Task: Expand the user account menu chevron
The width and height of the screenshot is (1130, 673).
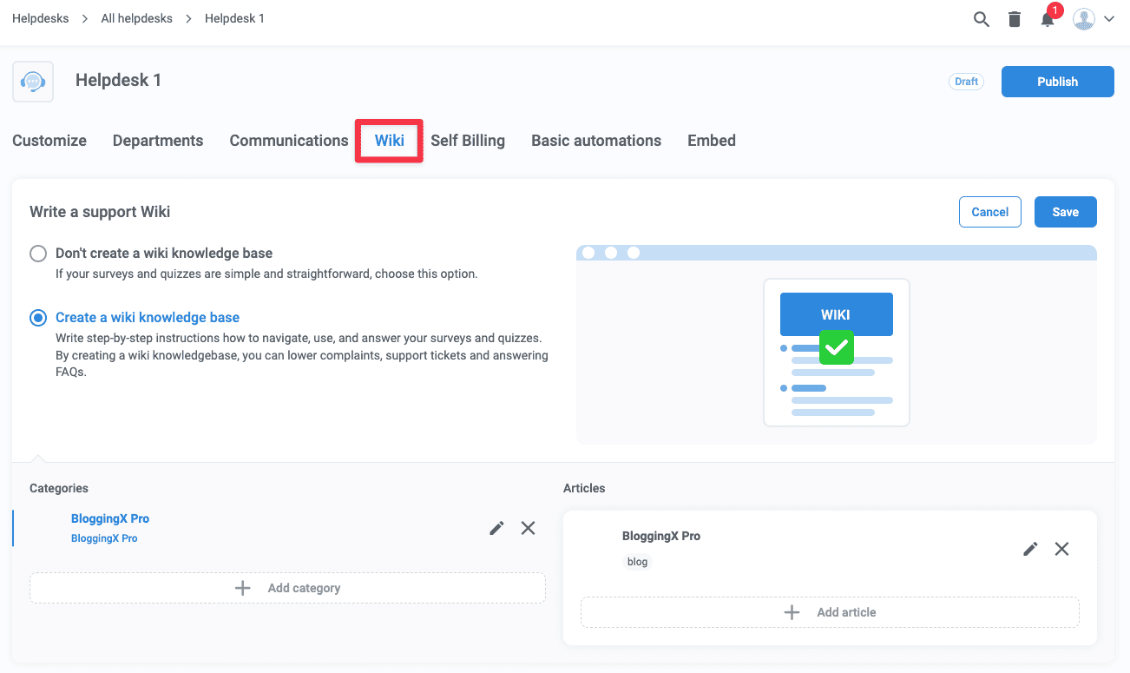Action: coord(1108,19)
